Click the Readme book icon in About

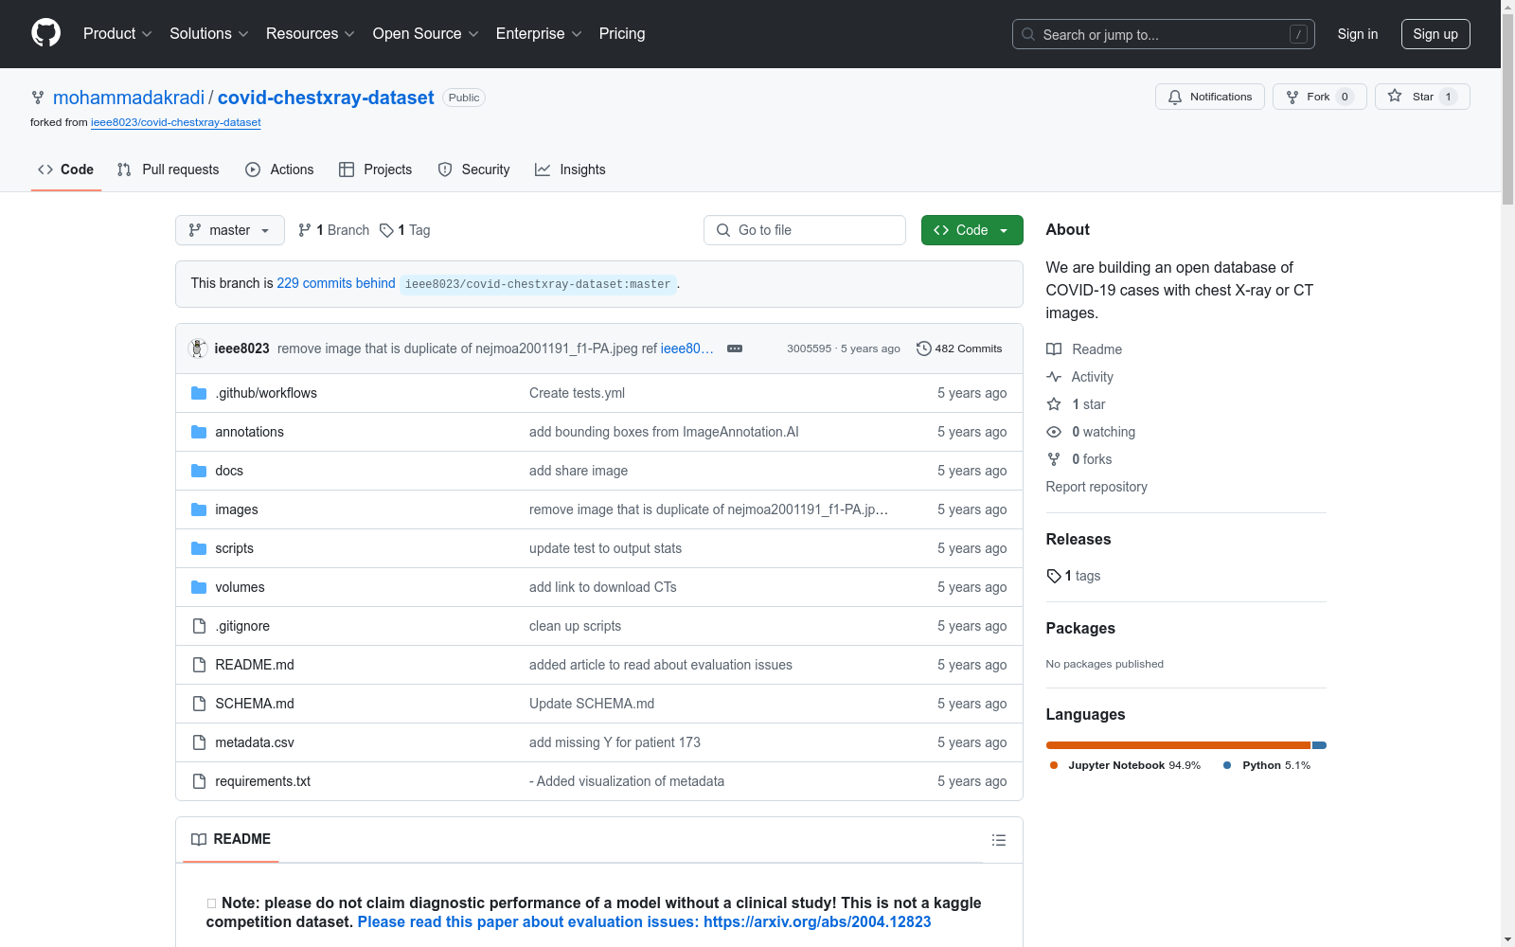1054,349
